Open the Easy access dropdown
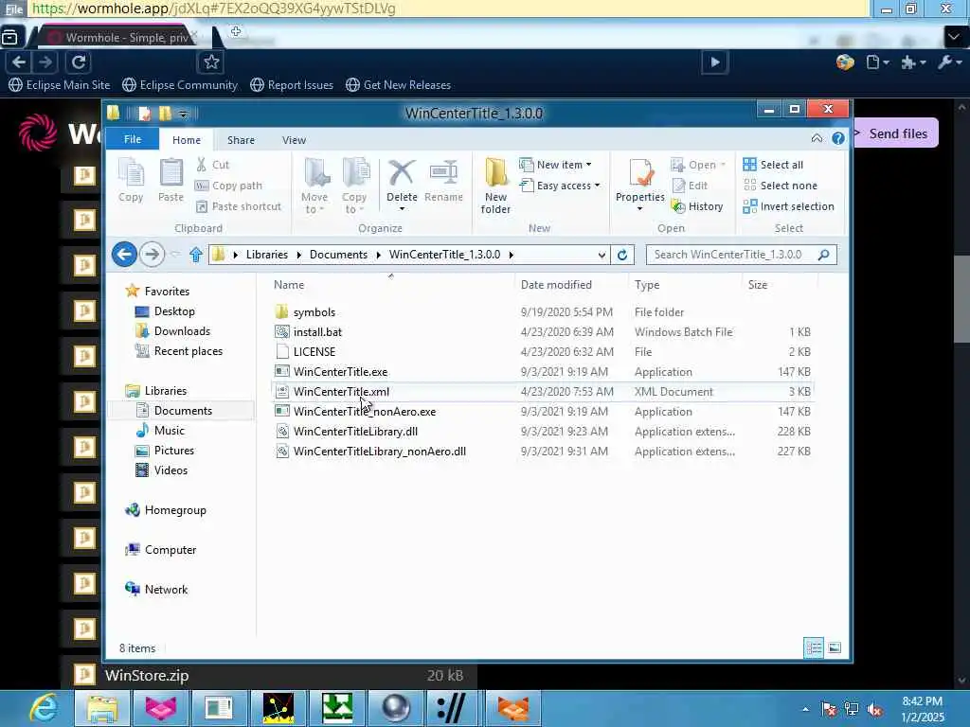 [x=560, y=186]
